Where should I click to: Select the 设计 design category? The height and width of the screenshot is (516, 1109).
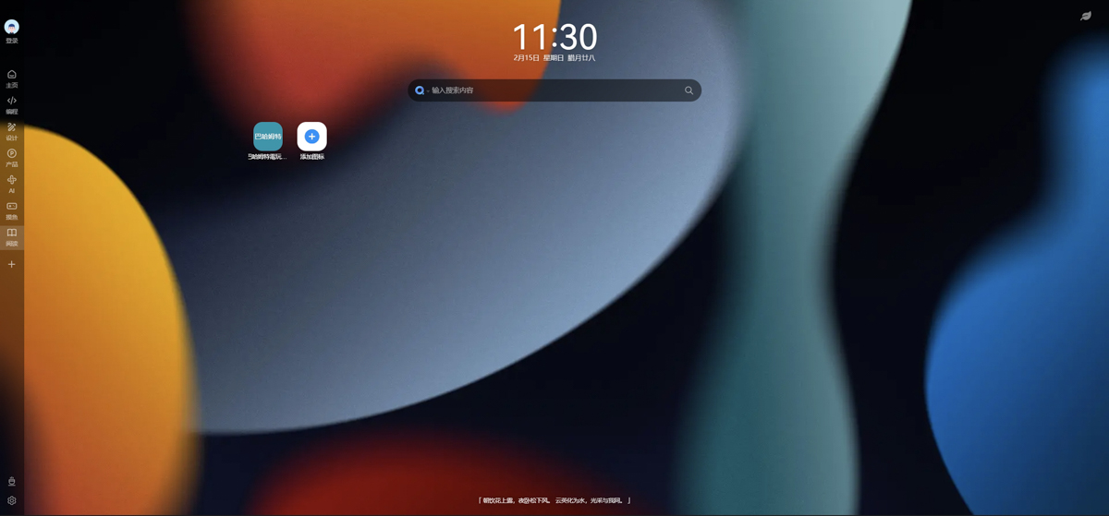[x=12, y=131]
